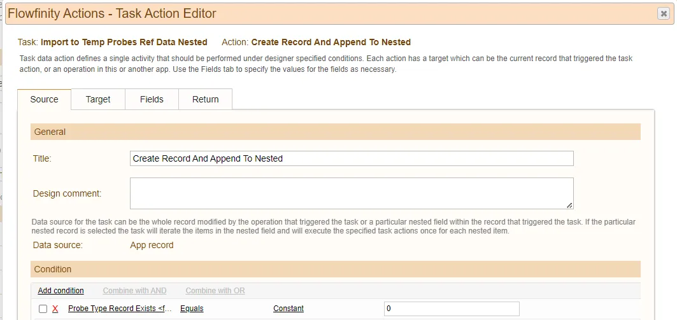Viewport: 677px width, 320px height.
Task: Open the Source tab
Action: tap(44, 99)
